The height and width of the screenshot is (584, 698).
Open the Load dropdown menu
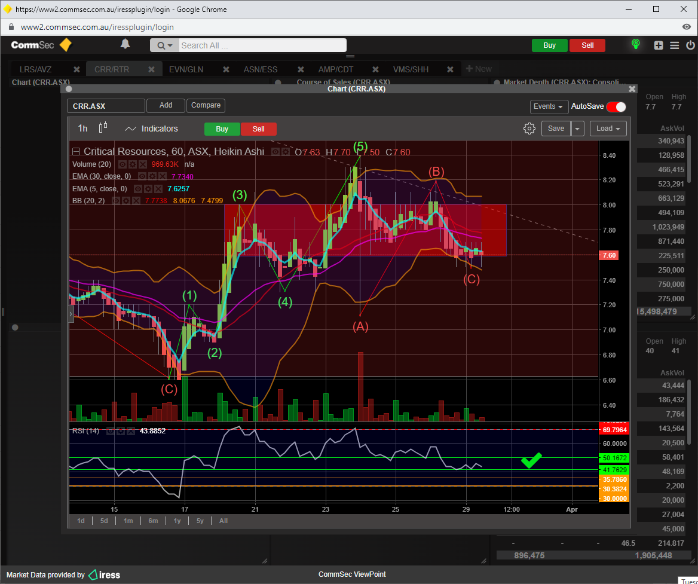608,129
